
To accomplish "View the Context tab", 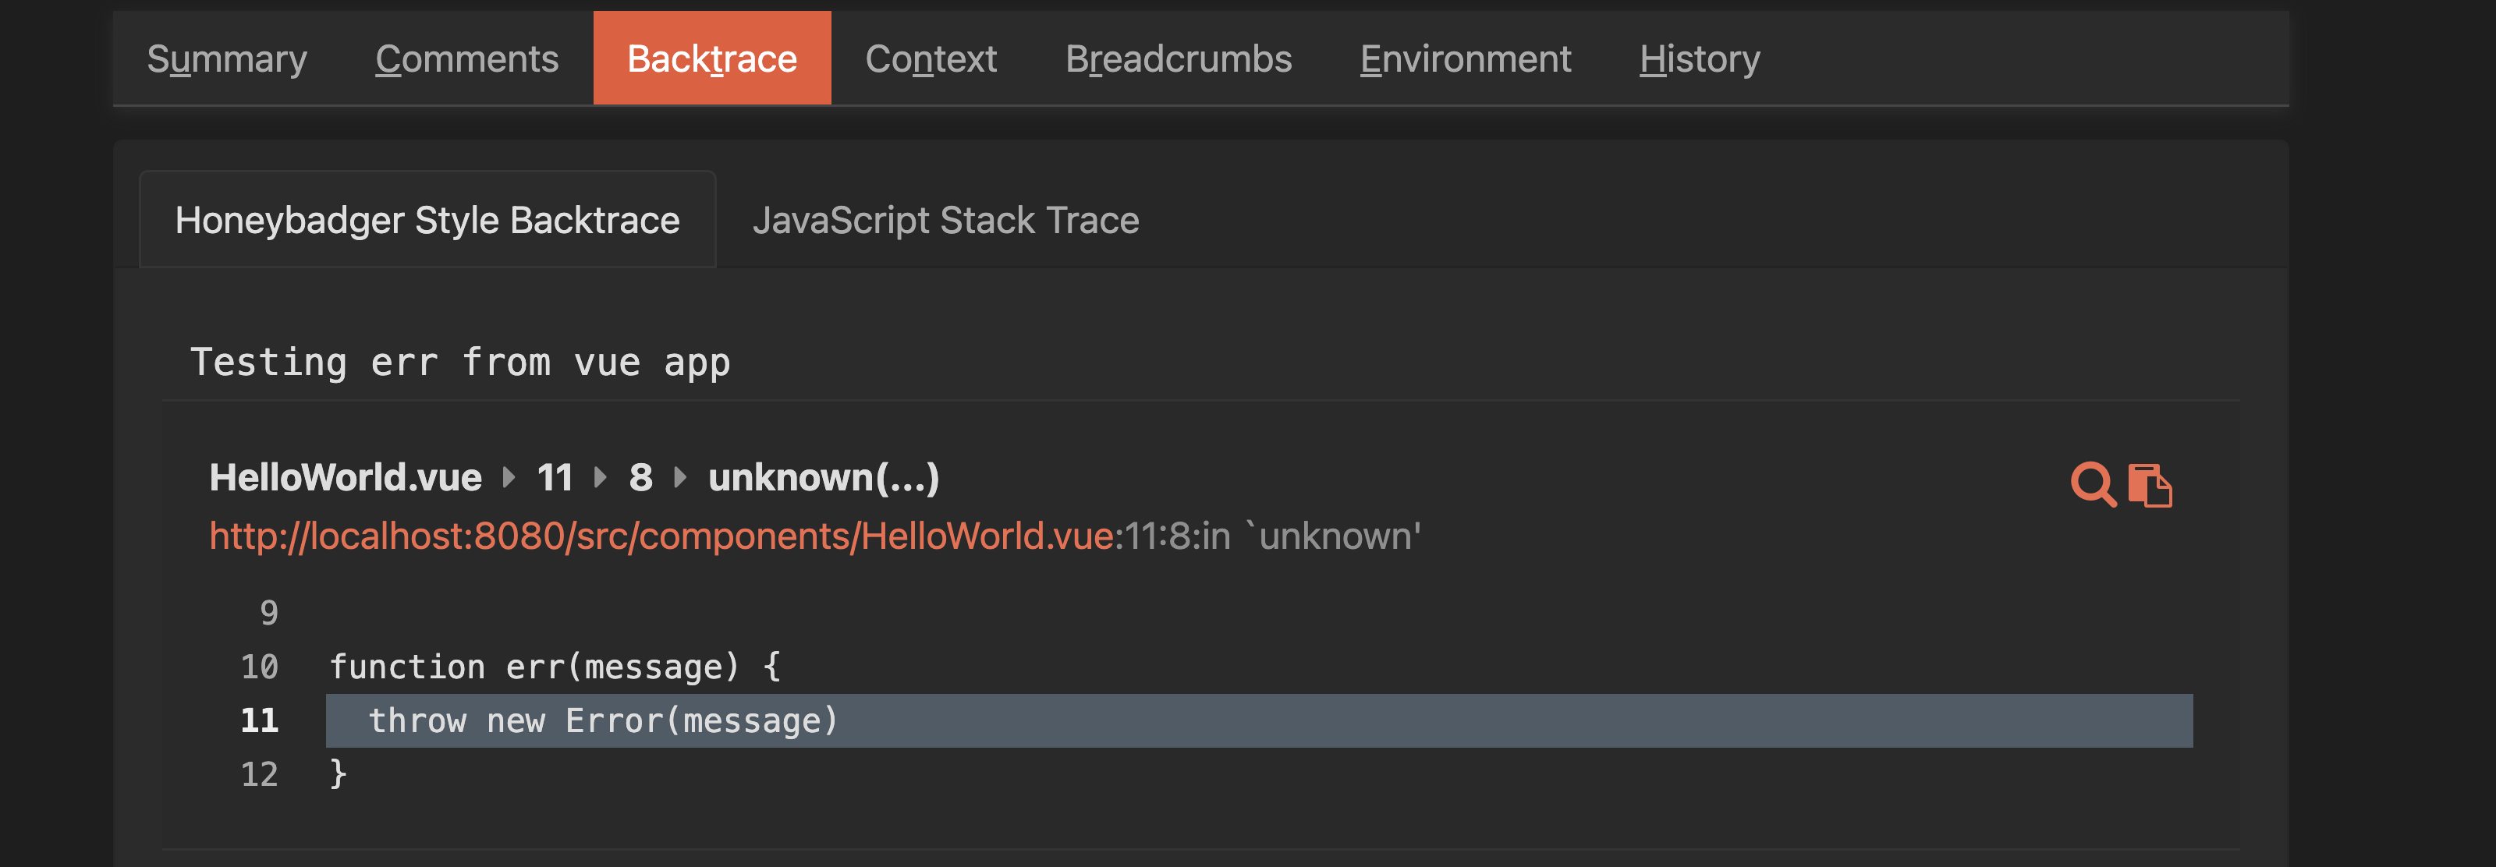I will point(931,58).
